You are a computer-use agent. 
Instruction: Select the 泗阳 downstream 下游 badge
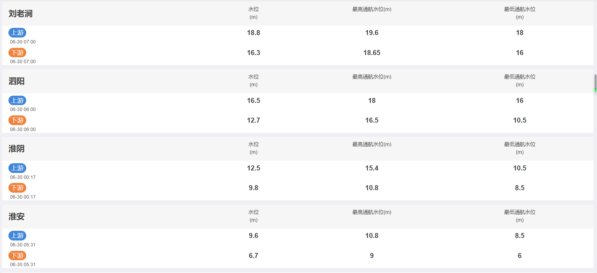[x=17, y=120]
